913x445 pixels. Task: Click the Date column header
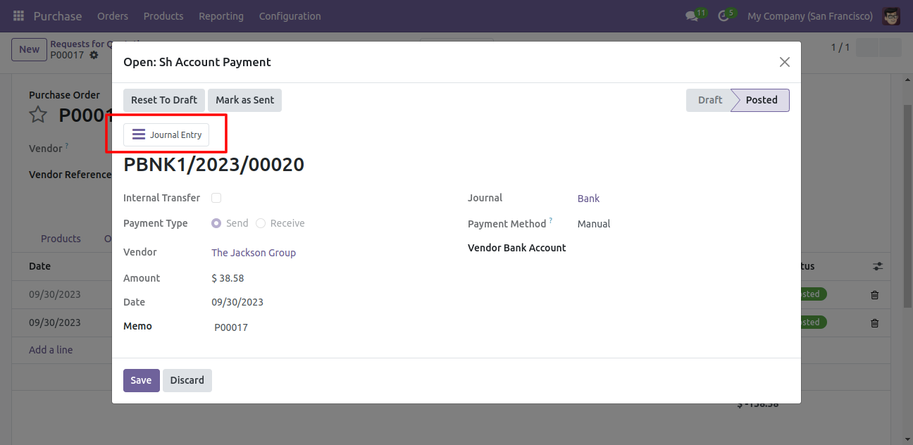(39, 266)
